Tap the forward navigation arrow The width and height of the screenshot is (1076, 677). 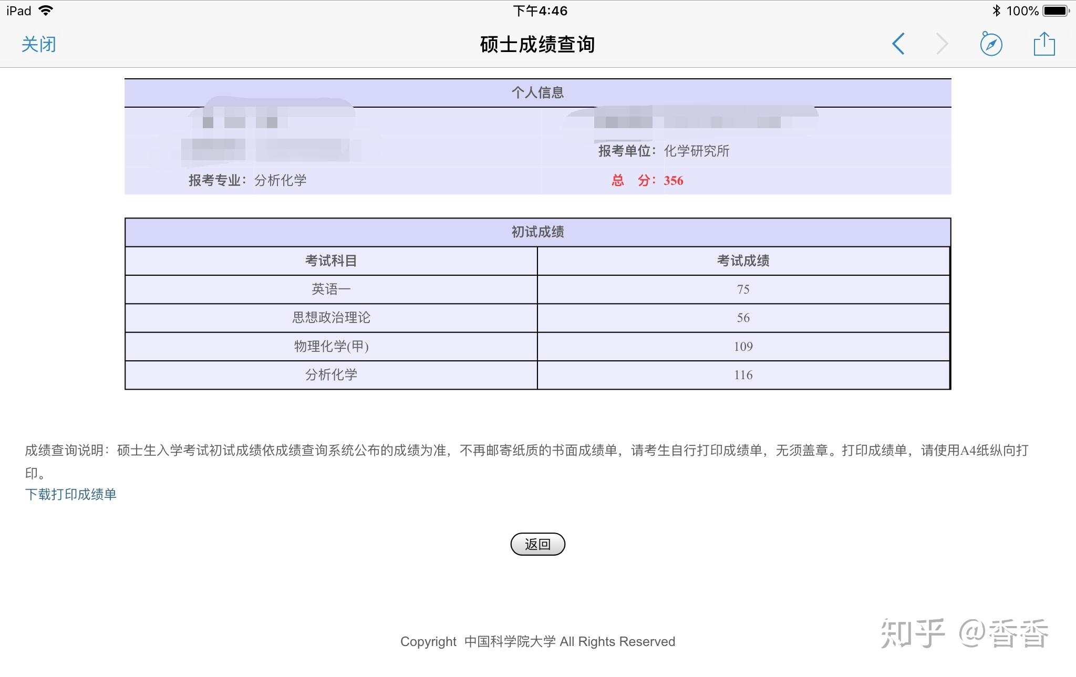[x=942, y=44]
